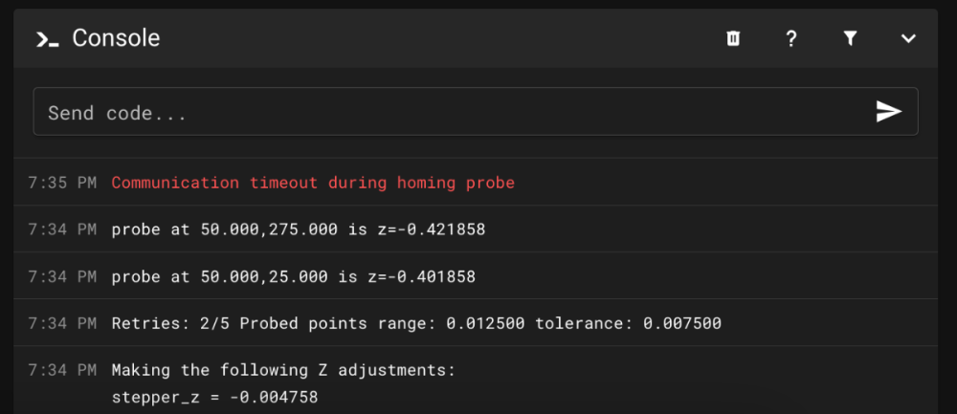Image resolution: width=957 pixels, height=414 pixels.
Task: Click the tolerance: 0.007500 value
Action: tap(628, 323)
